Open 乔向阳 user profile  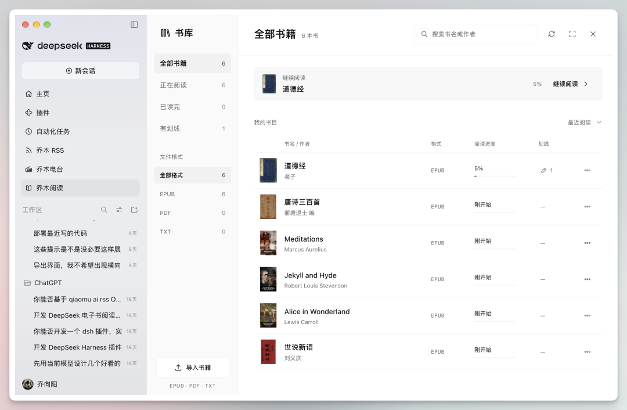pos(40,384)
